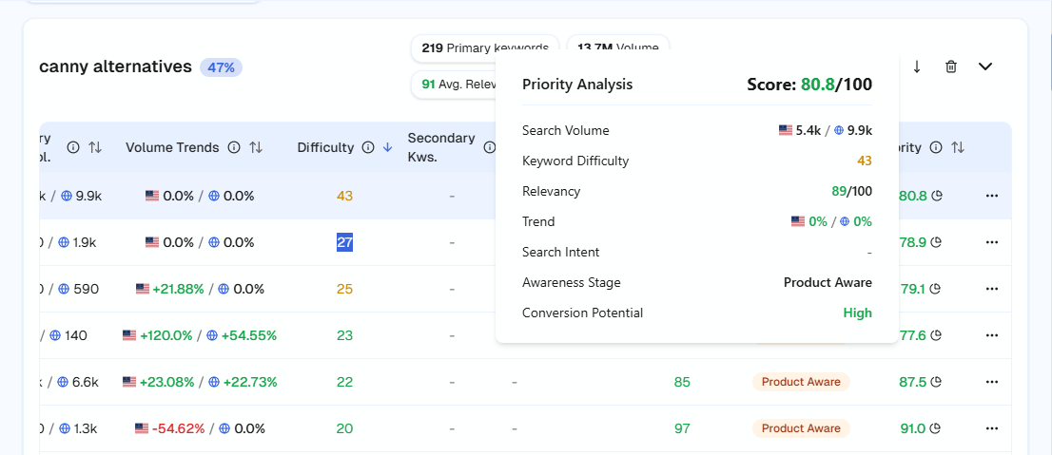Click Product Aware tag in 91.0 row
1052x455 pixels.
tap(801, 428)
